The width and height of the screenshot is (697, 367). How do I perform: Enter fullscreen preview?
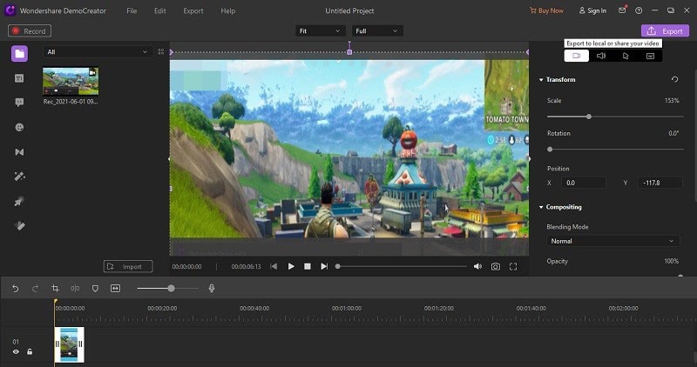point(513,267)
